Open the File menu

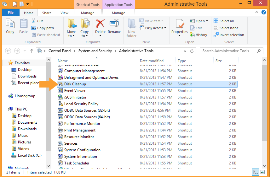click(11, 13)
